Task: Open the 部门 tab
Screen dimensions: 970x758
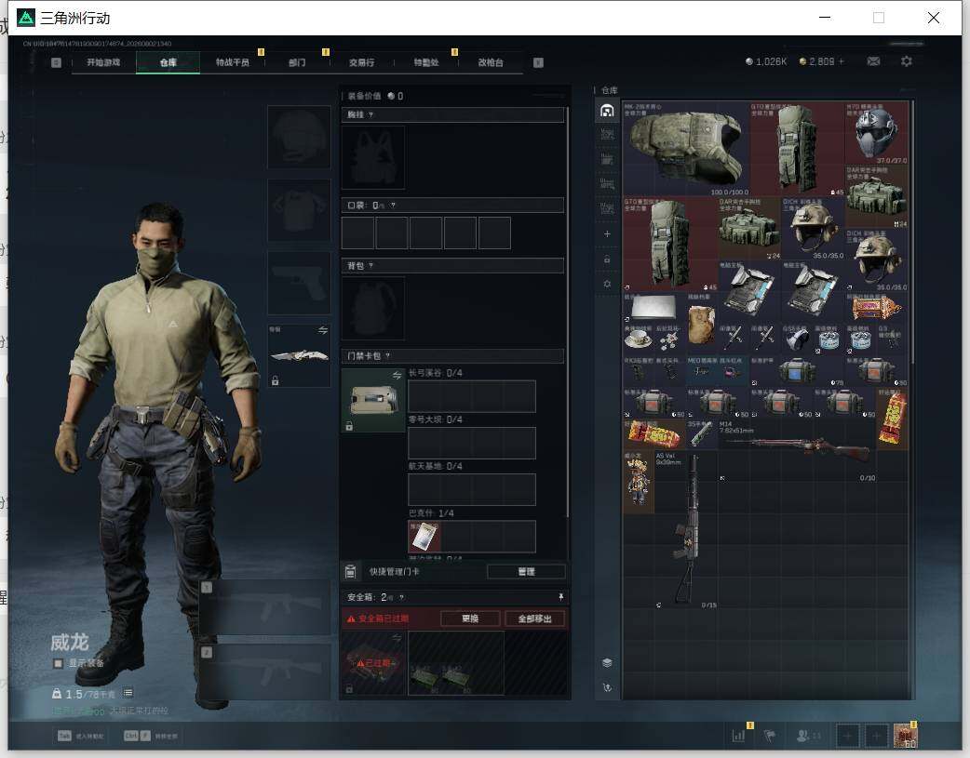Action: point(297,62)
